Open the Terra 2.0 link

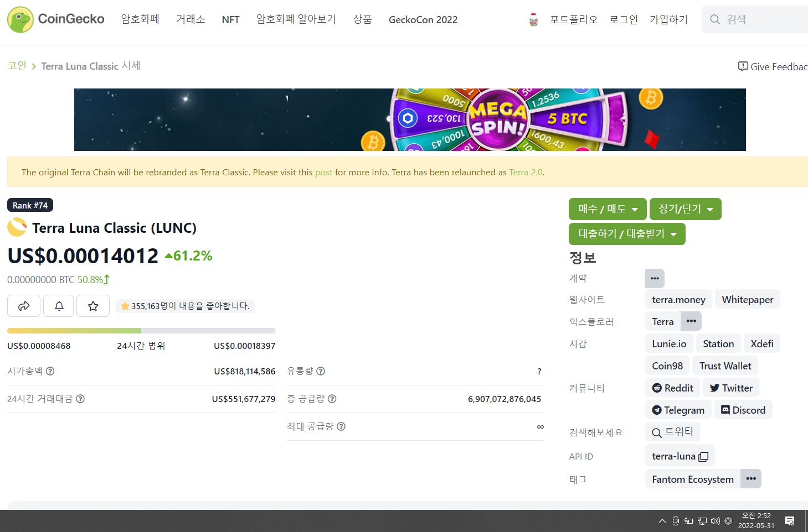point(526,173)
